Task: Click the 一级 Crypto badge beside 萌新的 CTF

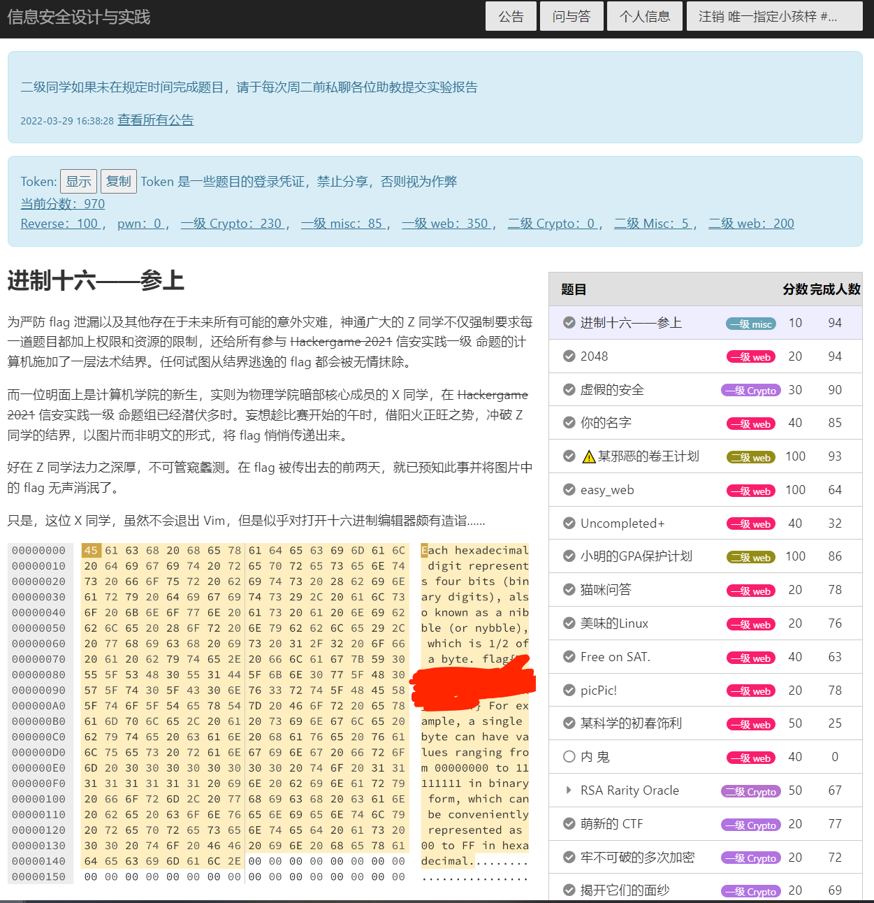Action: [x=750, y=825]
